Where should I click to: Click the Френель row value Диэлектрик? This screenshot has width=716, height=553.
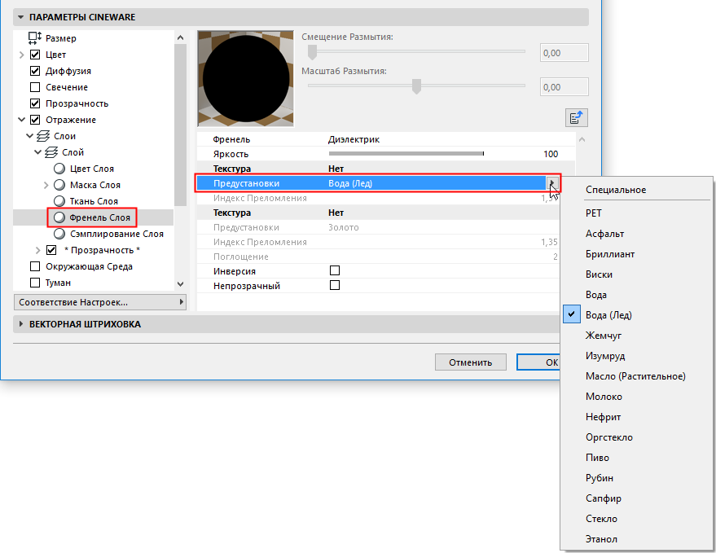[x=354, y=139]
